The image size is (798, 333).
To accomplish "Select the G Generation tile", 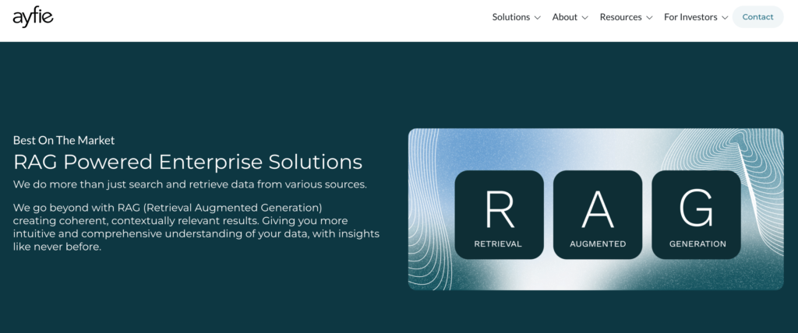I will point(696,214).
